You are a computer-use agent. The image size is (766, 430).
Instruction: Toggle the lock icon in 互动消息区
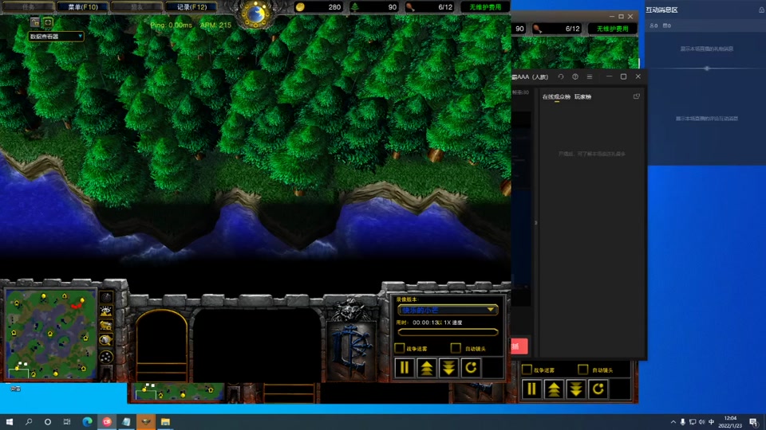click(761, 10)
